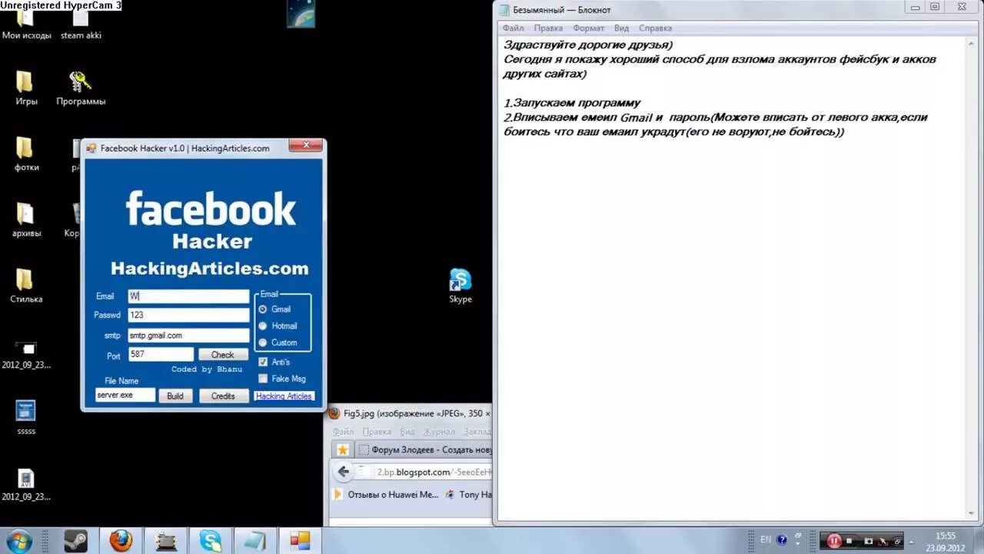Open the Skype shortcut on the desktop
This screenshot has height=554, width=984.
click(x=460, y=285)
